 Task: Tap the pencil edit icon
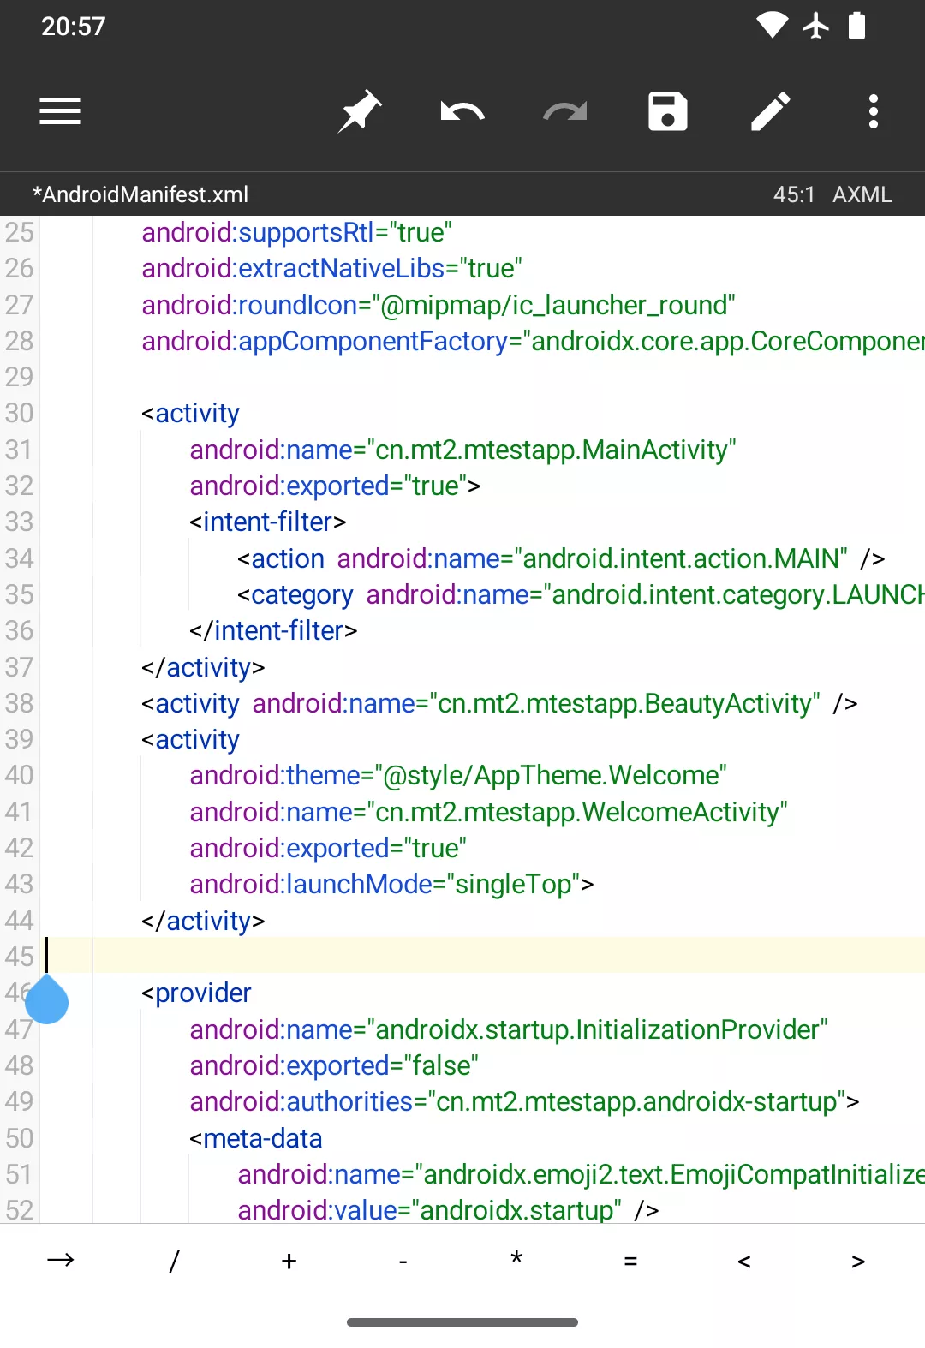[771, 111]
